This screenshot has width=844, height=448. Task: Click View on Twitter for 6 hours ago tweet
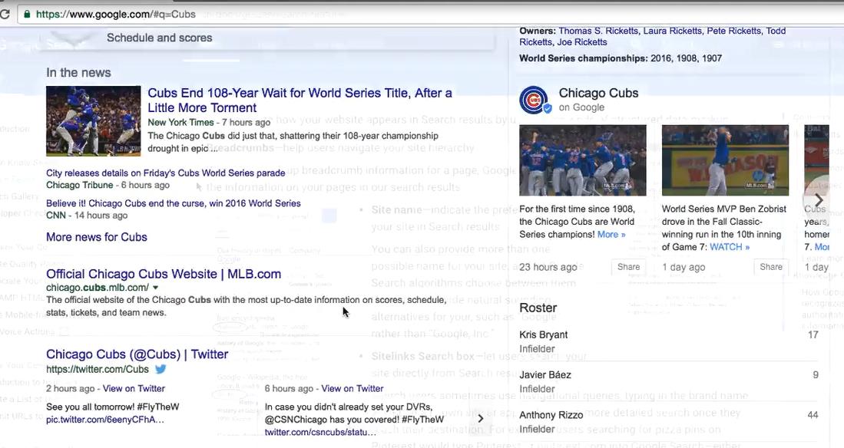coord(352,388)
